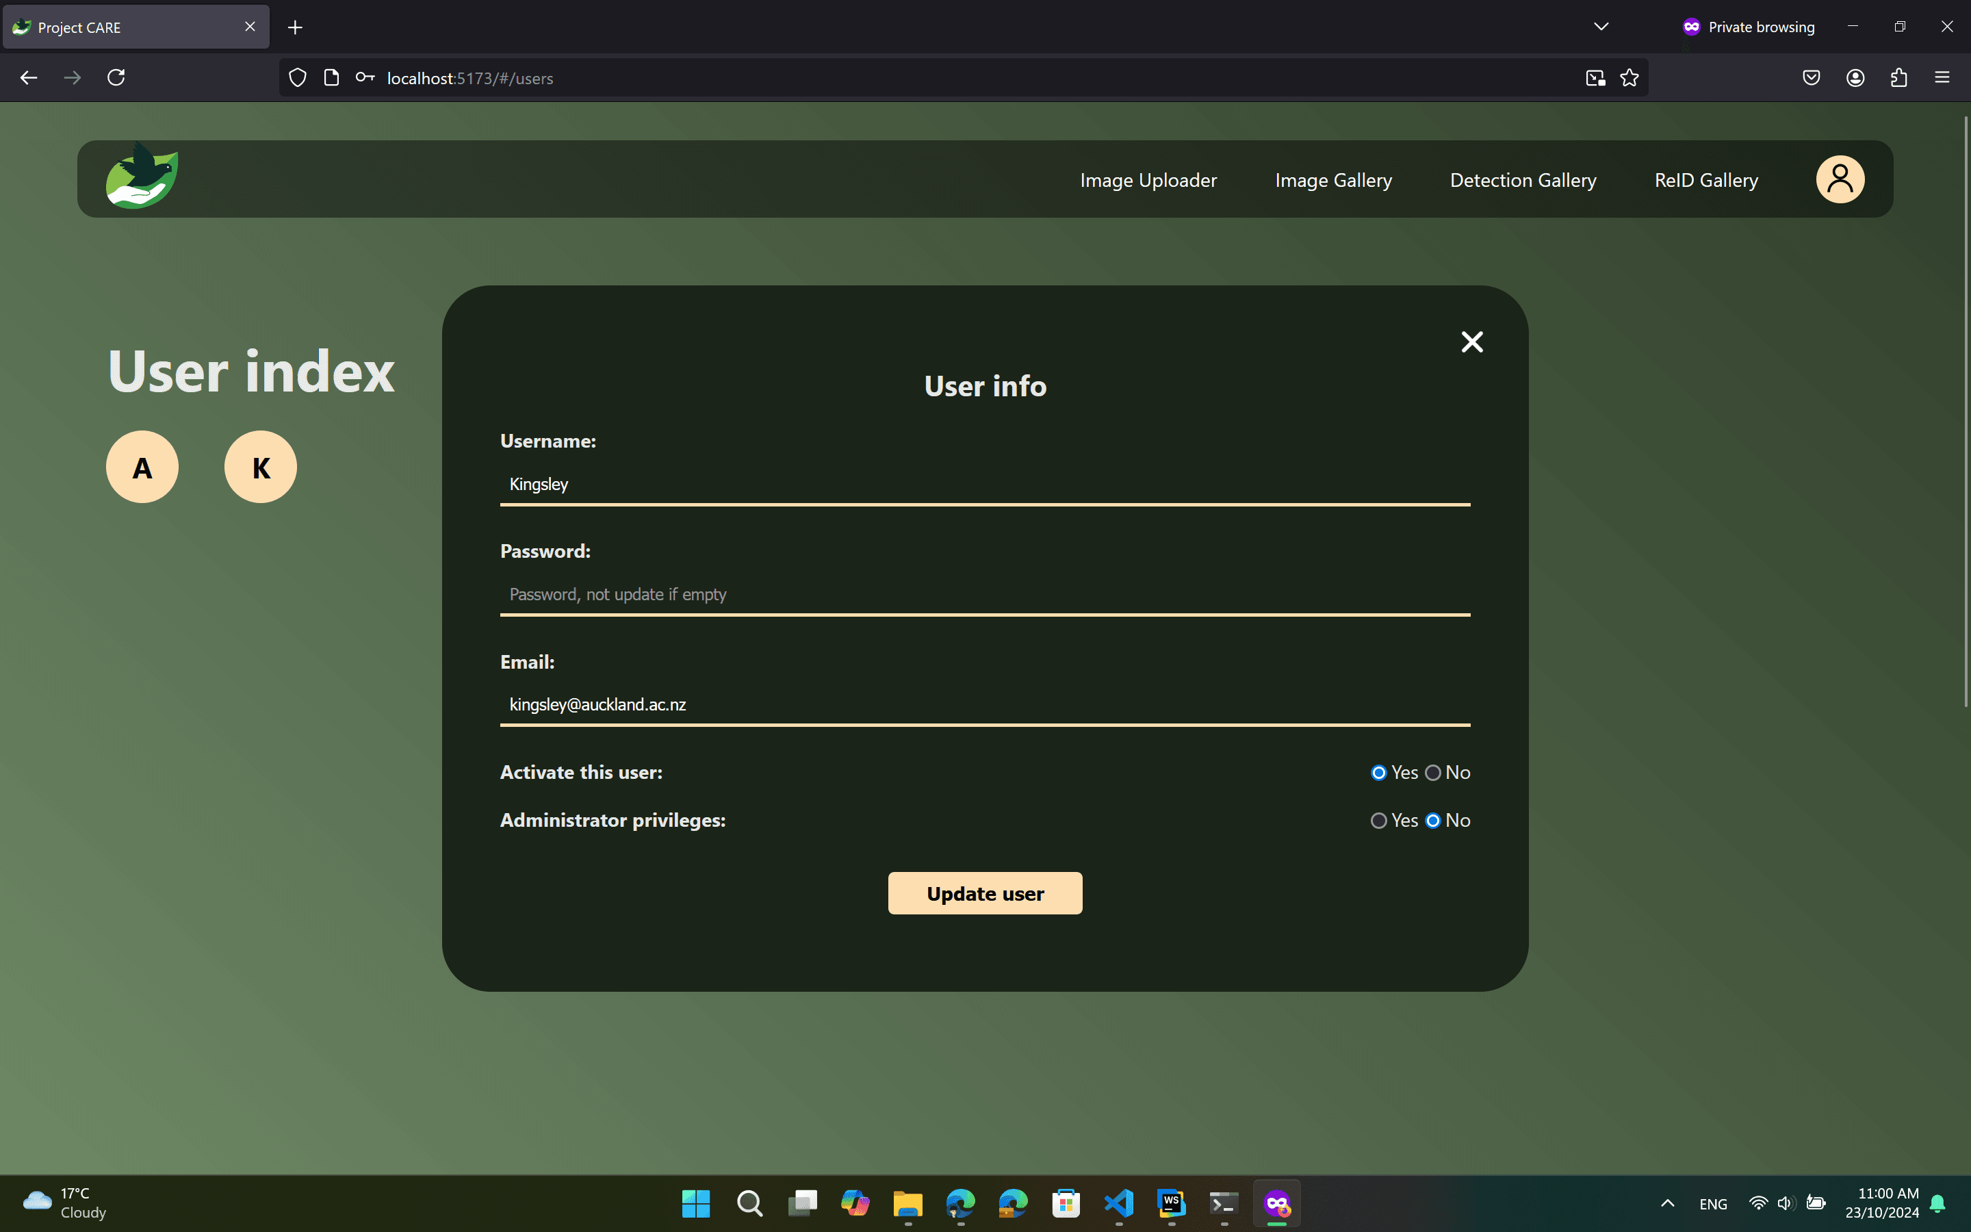
Task: Open the ReID Gallery link
Action: click(x=1705, y=180)
